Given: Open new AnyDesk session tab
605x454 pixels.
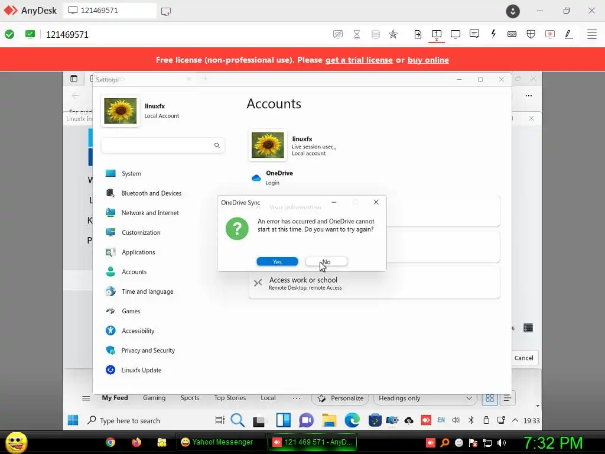Looking at the screenshot, I should click(166, 11).
